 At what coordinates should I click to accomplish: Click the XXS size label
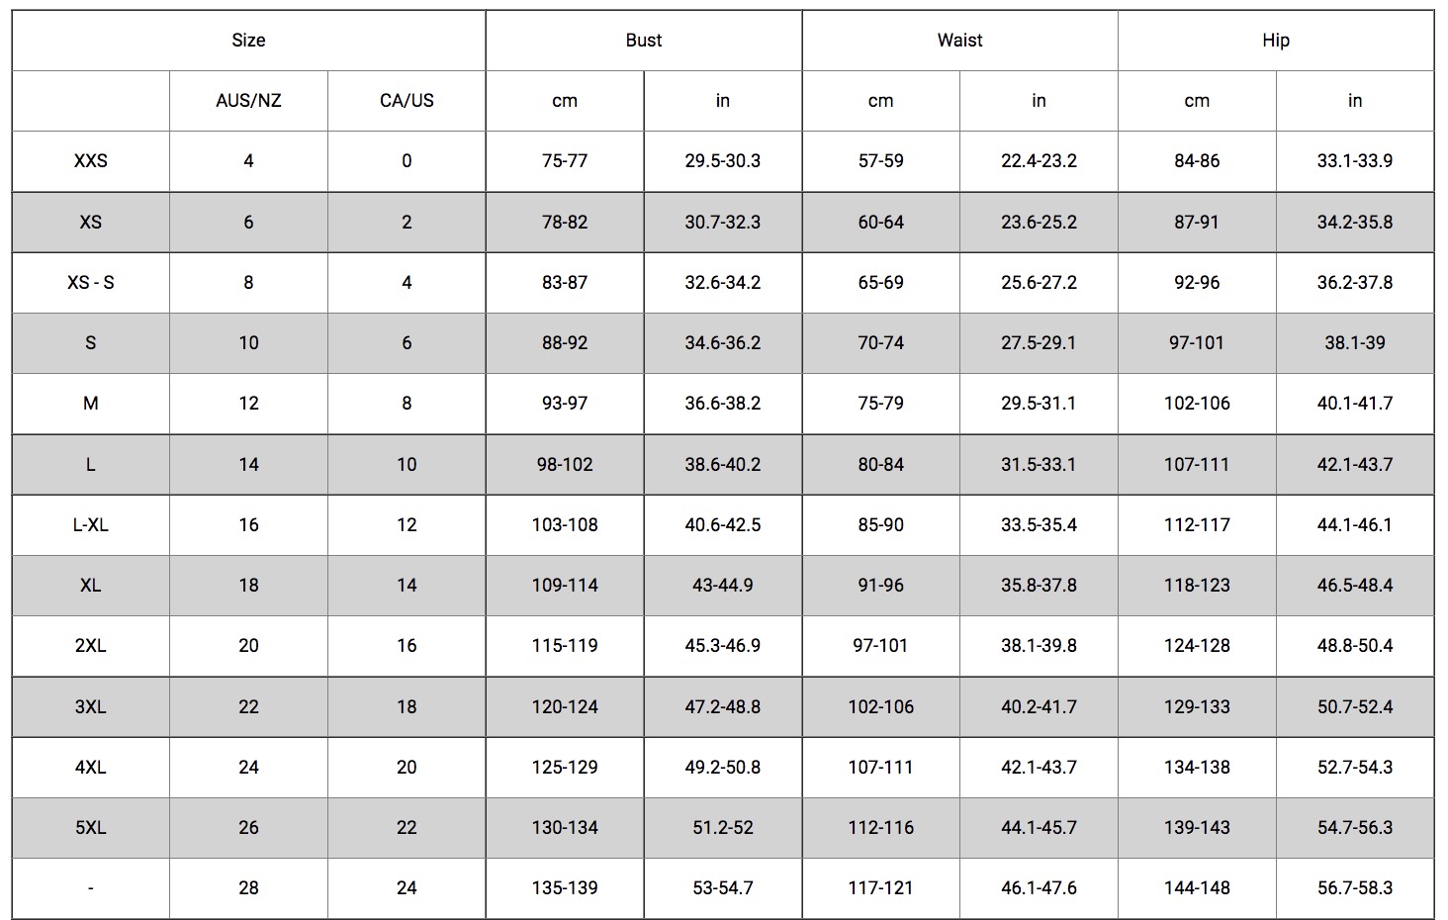tap(91, 161)
